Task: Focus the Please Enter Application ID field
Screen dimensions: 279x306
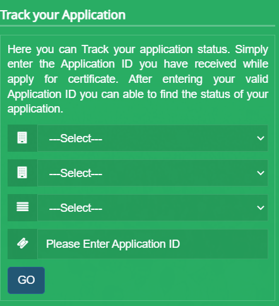Action: click(x=153, y=244)
